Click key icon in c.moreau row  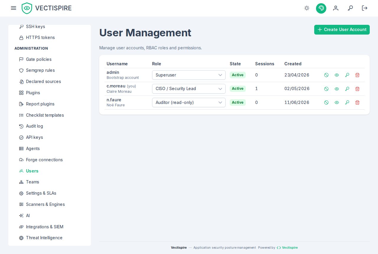(347, 89)
